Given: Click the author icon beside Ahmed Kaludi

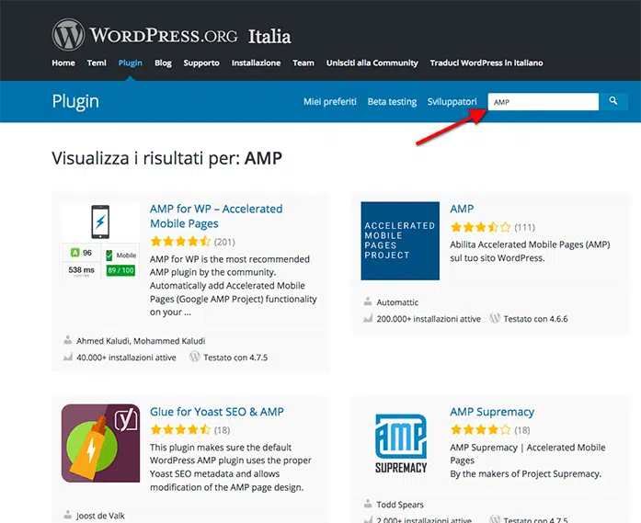Looking at the screenshot, I should pyautogui.click(x=68, y=340).
